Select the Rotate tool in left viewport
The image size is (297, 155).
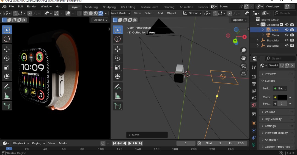tap(7, 58)
